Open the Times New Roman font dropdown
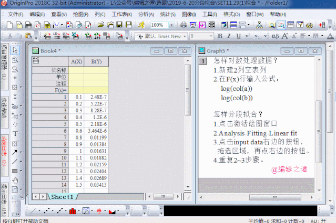Viewport: 336px width, 223px height. pos(185,36)
